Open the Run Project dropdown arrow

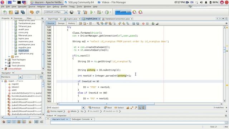(x=94, y=12)
